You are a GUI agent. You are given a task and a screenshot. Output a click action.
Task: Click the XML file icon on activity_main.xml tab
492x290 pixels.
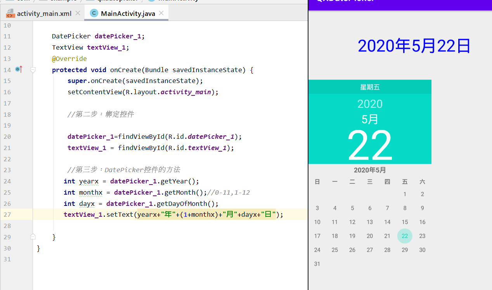point(10,13)
